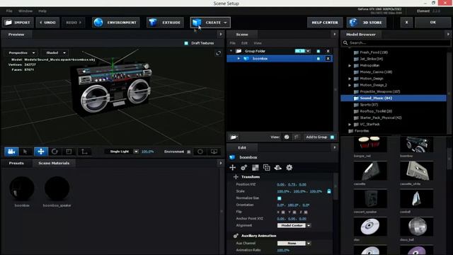Enable Flip X checkbox
This screenshot has height=255, width=453.
click(283, 212)
